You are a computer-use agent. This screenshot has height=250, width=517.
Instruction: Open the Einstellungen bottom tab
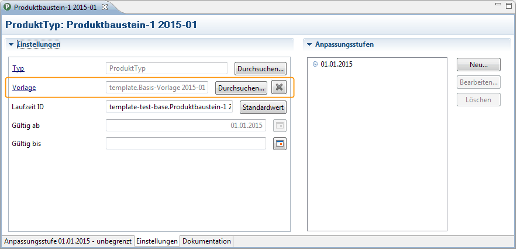coord(157,241)
